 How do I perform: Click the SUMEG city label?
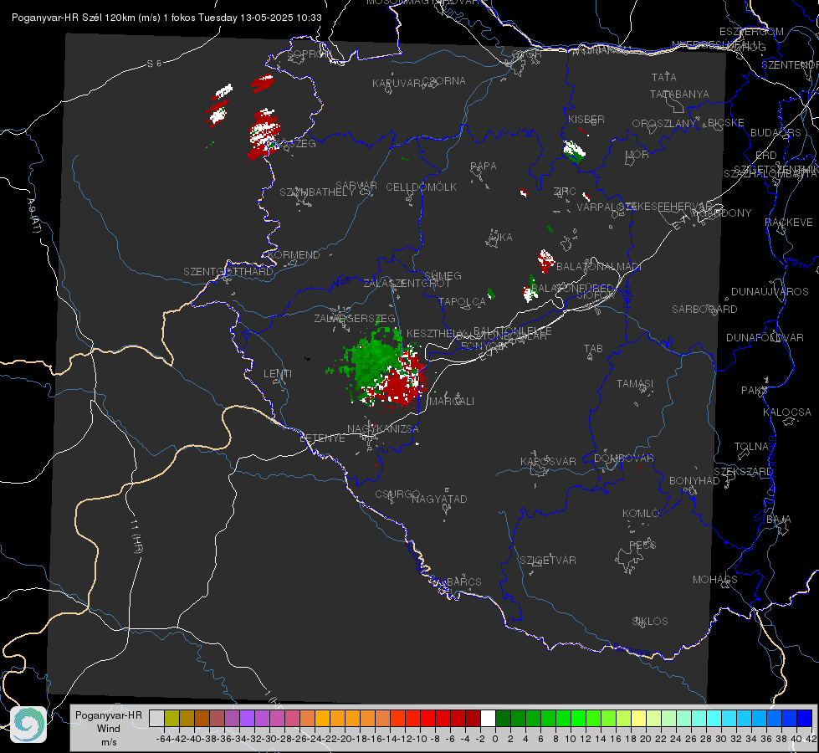(x=443, y=276)
